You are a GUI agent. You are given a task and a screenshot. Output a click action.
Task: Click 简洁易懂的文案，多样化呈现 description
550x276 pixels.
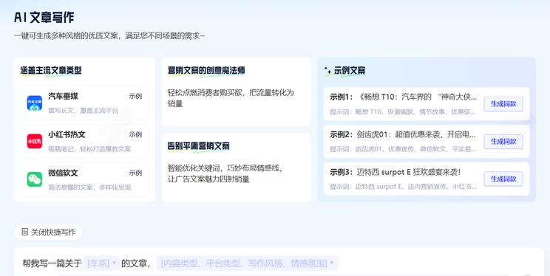[x=89, y=187]
